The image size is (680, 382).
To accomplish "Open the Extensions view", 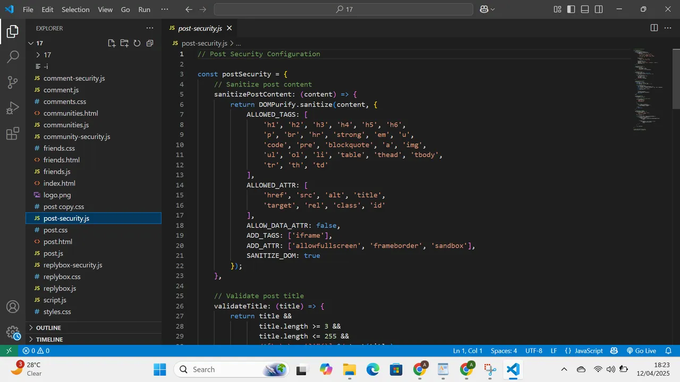I will coord(13,133).
